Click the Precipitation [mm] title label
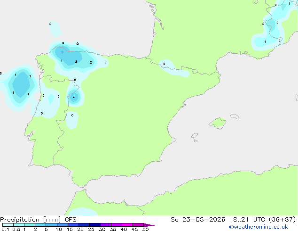 tap(31, 220)
